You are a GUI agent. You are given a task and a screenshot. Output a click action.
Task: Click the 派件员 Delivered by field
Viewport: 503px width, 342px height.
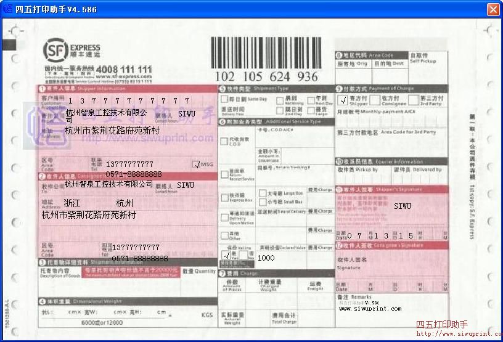[x=420, y=175]
